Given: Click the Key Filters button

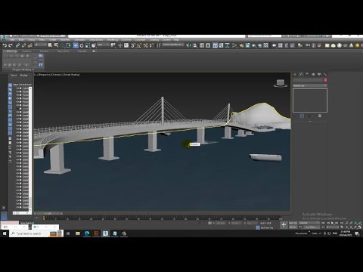Looking at the screenshot, I should 311,227.
